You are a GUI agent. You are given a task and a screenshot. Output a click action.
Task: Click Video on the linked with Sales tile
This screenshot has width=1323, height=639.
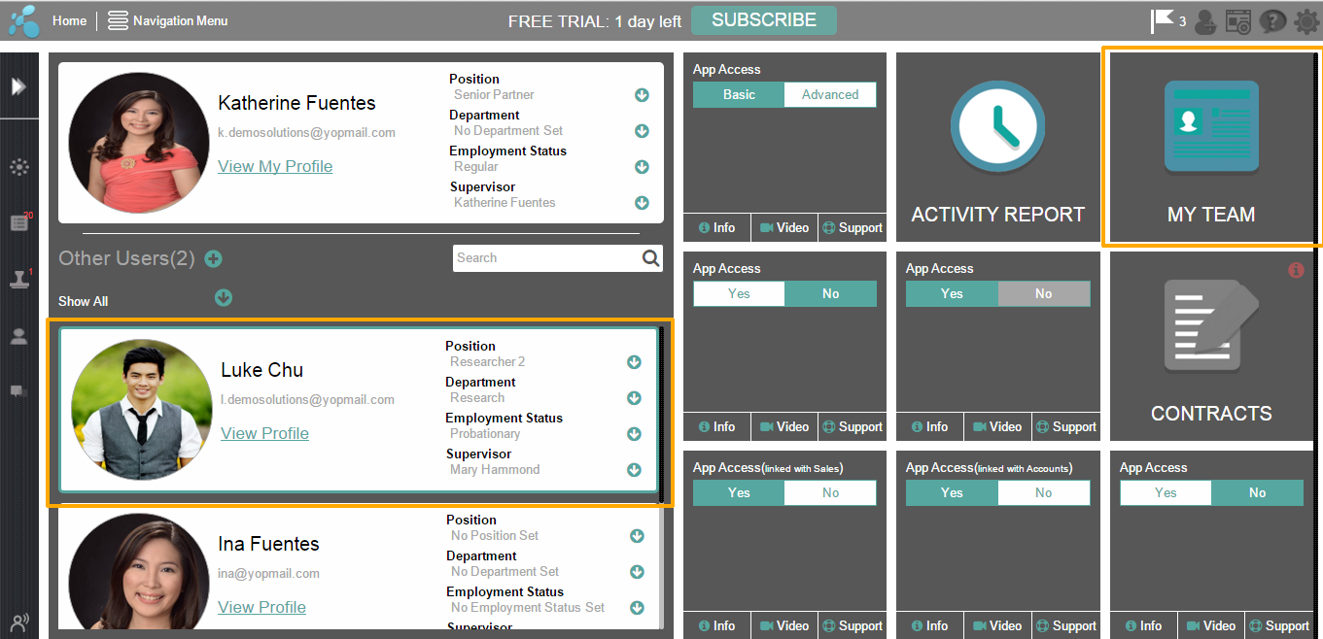[784, 625]
